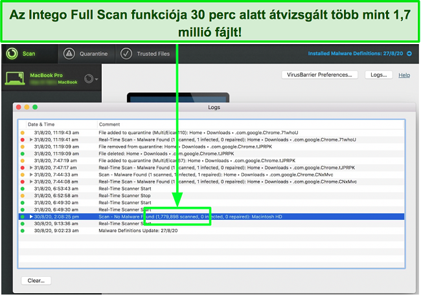
Task: Open VirusBarrier Preferences
Action: (320, 75)
